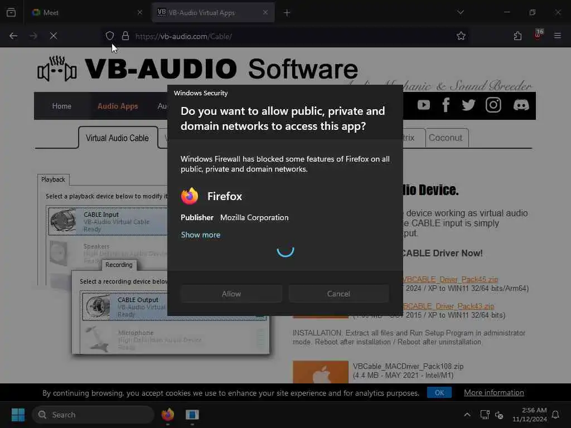The height and width of the screenshot is (428, 571).
Task: Expand the list all tabs chevron
Action: 461,12
